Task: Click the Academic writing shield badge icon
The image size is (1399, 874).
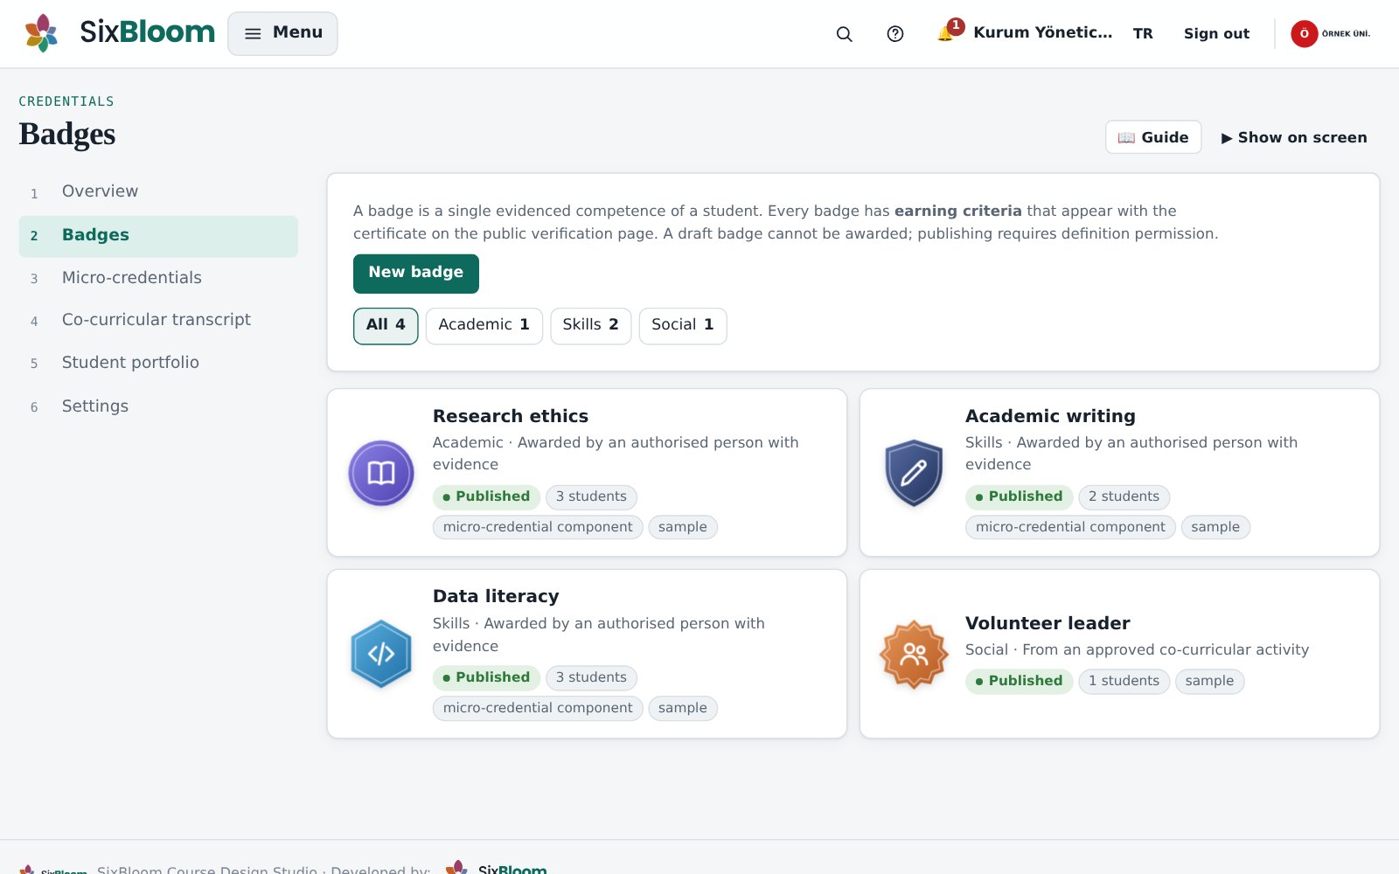Action: [914, 473]
